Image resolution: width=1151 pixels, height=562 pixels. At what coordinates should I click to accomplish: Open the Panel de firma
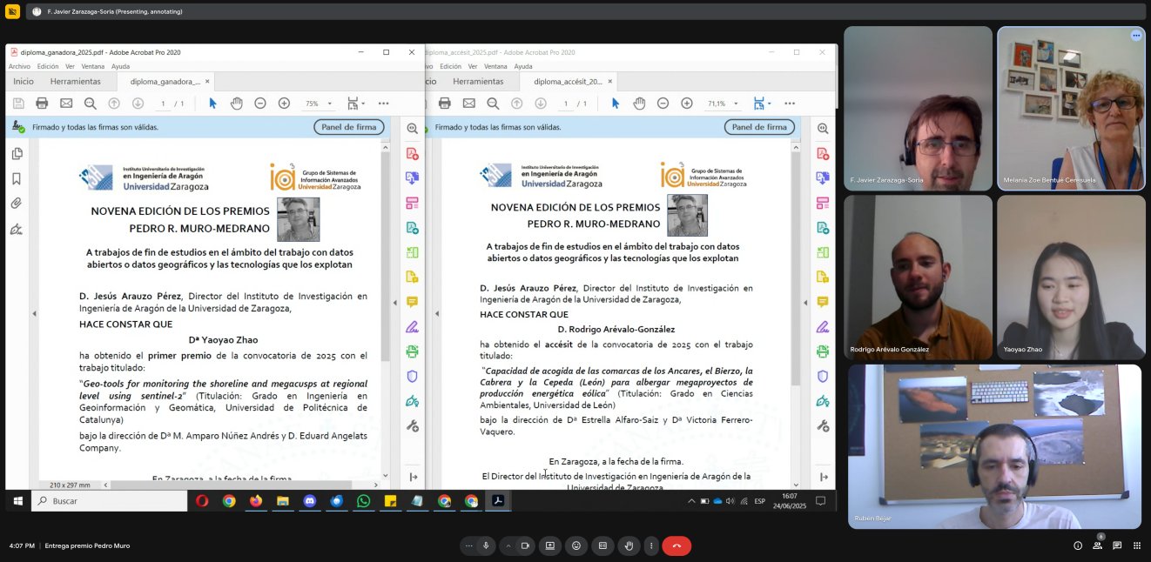[348, 126]
